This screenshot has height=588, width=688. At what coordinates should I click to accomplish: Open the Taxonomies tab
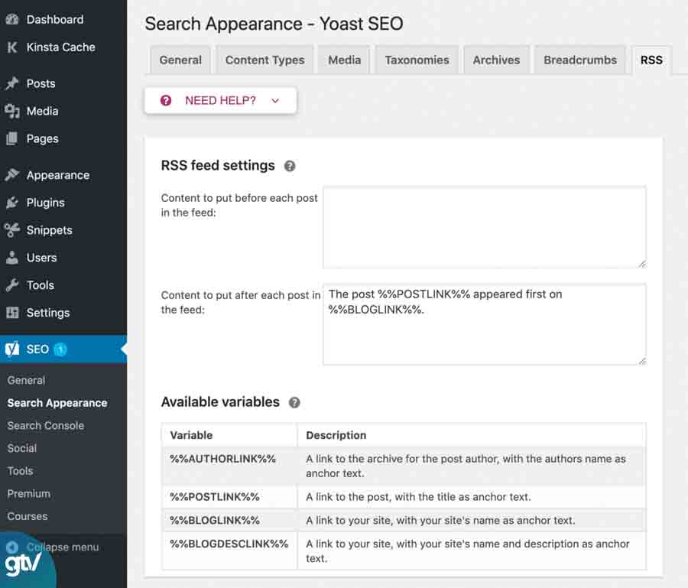pos(416,59)
